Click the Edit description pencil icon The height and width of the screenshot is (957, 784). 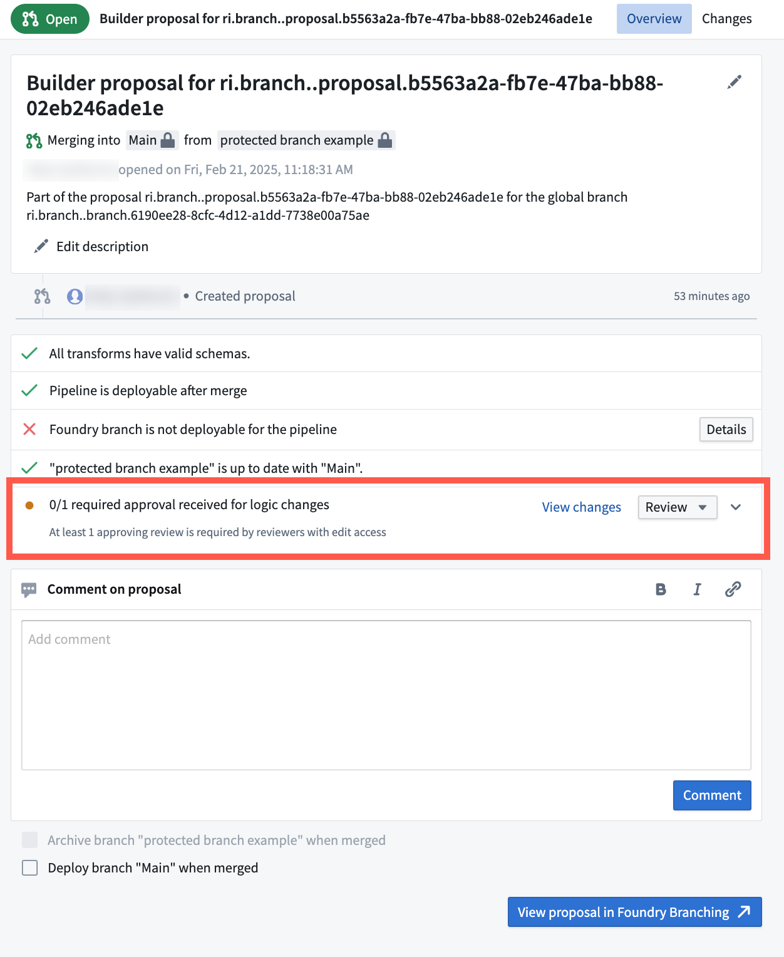click(41, 246)
